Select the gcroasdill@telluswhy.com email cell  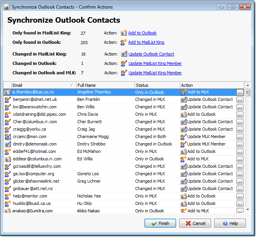point(37,166)
